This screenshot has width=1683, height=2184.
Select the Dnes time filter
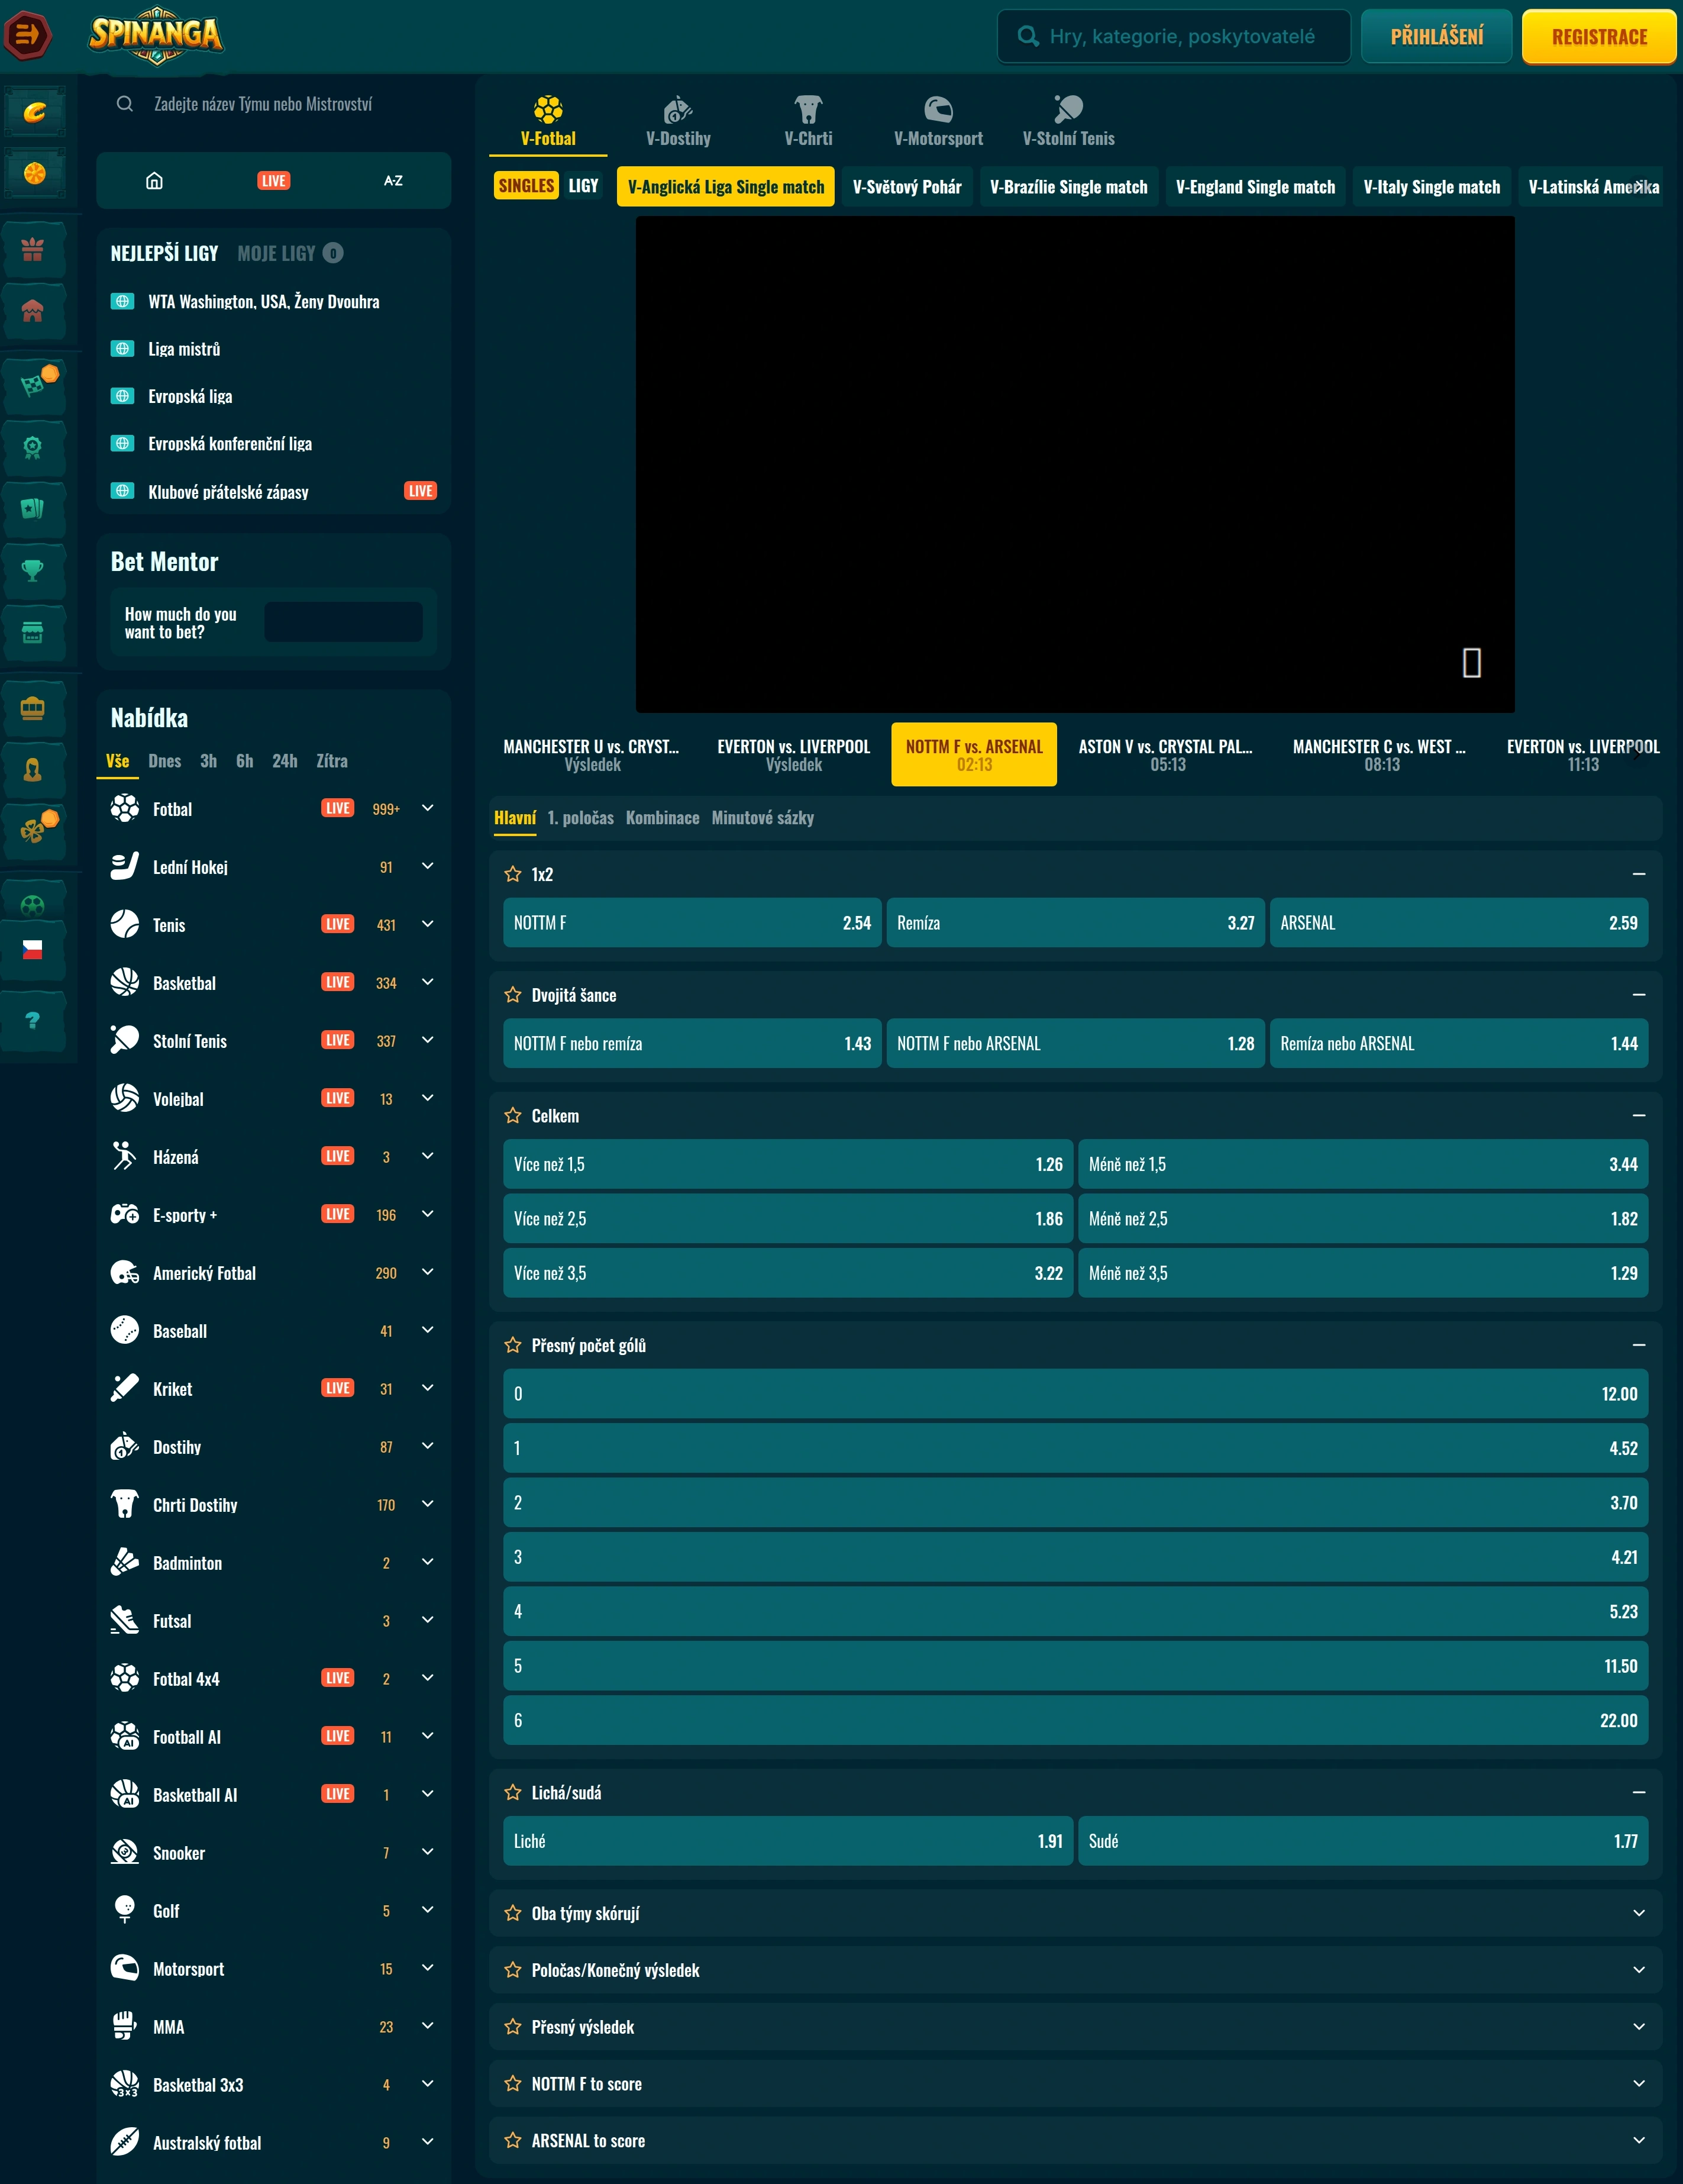(165, 761)
